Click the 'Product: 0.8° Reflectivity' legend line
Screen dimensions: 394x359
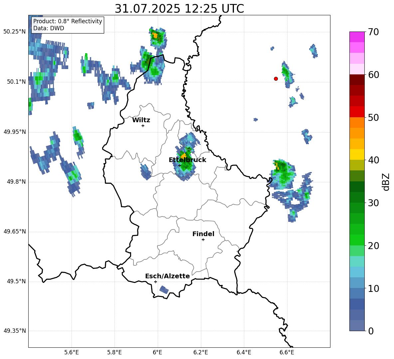(x=68, y=21)
